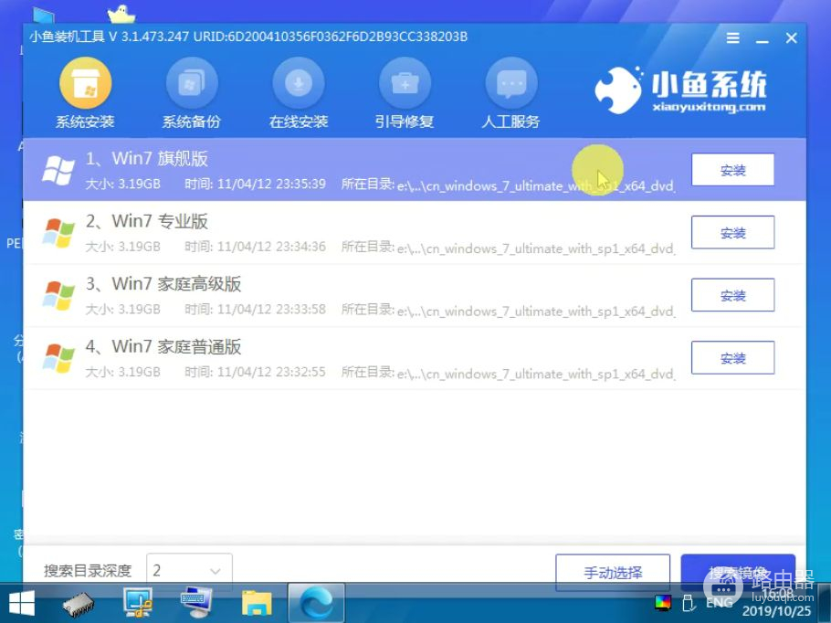Click the directory path in Win7 家庭普通版 row
Screen dimensions: 831x623
[x=536, y=374]
